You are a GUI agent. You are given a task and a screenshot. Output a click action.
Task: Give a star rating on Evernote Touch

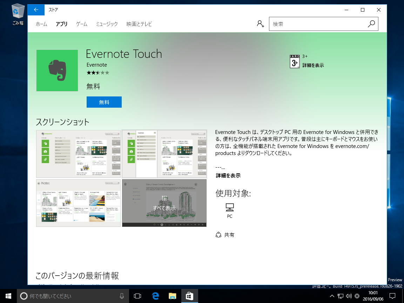coord(97,73)
